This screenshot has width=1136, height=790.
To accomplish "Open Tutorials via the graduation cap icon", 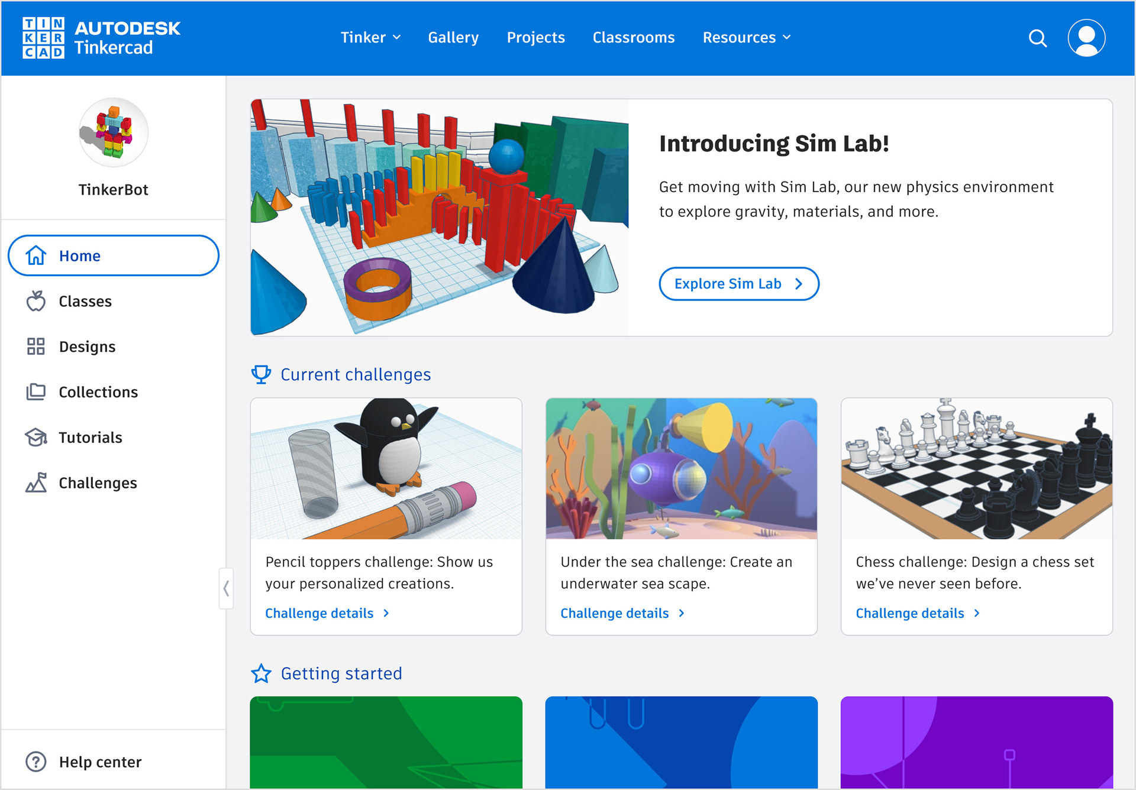I will [x=35, y=438].
